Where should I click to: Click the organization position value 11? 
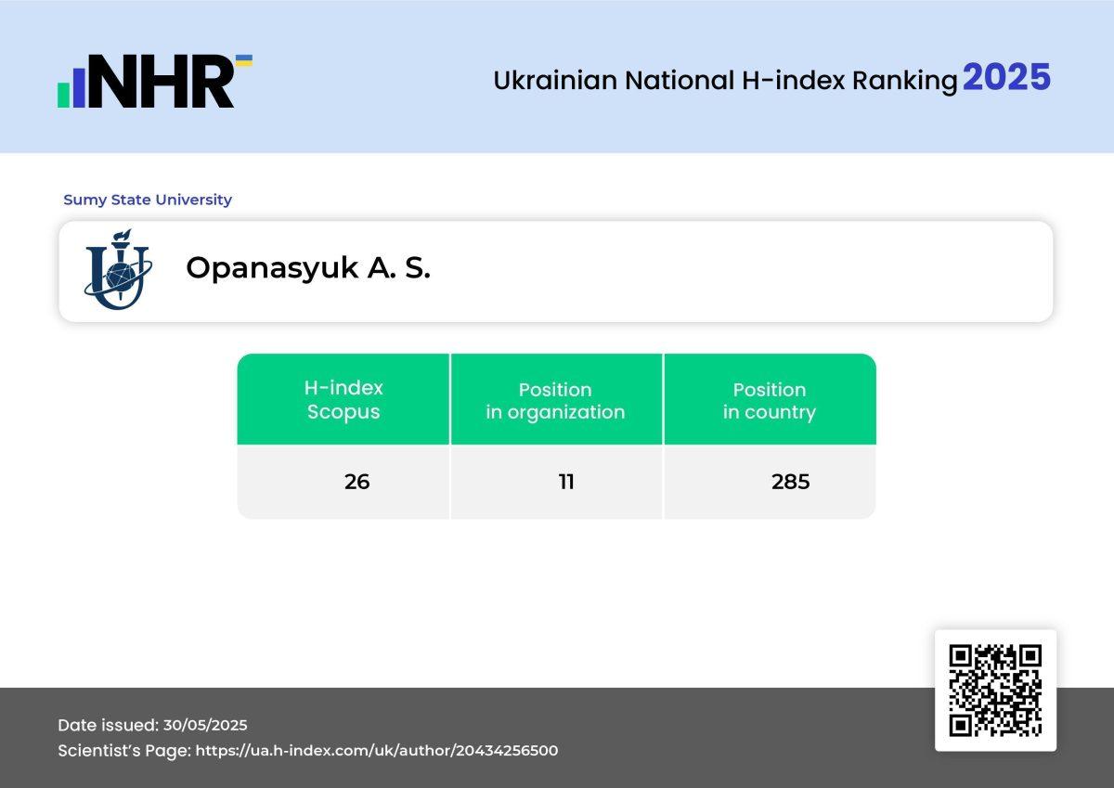point(566,482)
